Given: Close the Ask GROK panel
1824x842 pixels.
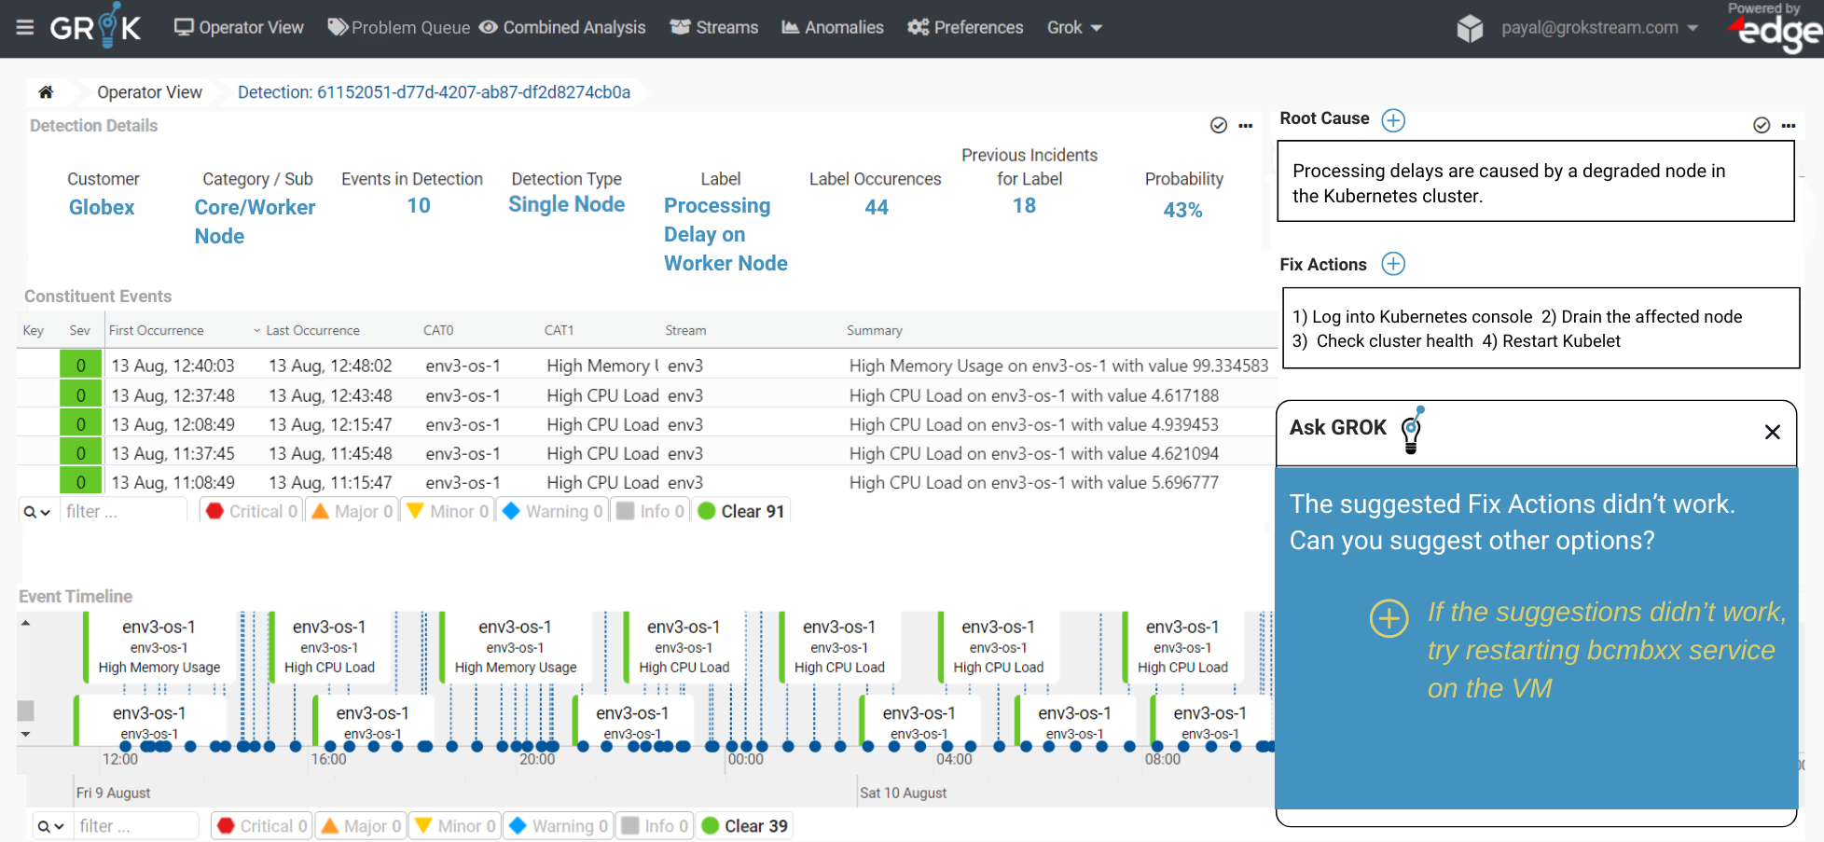Looking at the screenshot, I should (x=1773, y=432).
